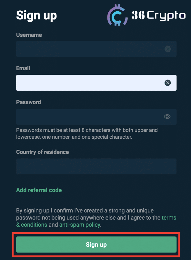Viewport: 191px width, 260px height.
Task: Submit the form with green Sign up button
Action: click(x=96, y=244)
